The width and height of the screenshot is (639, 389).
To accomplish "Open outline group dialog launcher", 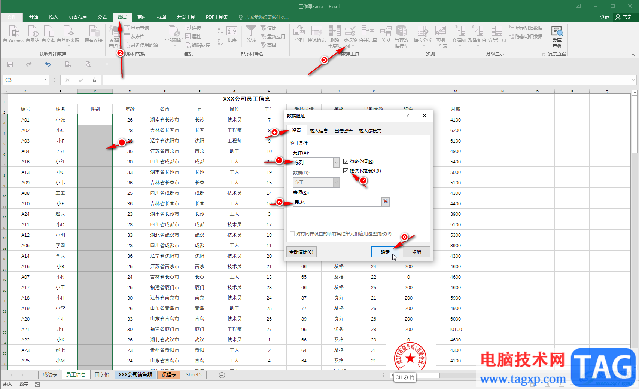I will [x=544, y=55].
